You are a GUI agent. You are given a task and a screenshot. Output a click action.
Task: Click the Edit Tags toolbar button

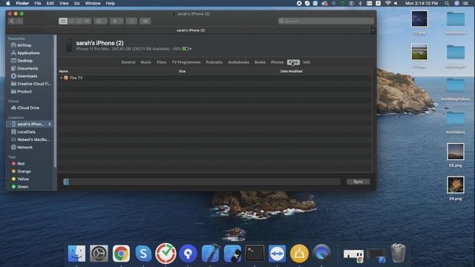tap(145, 22)
